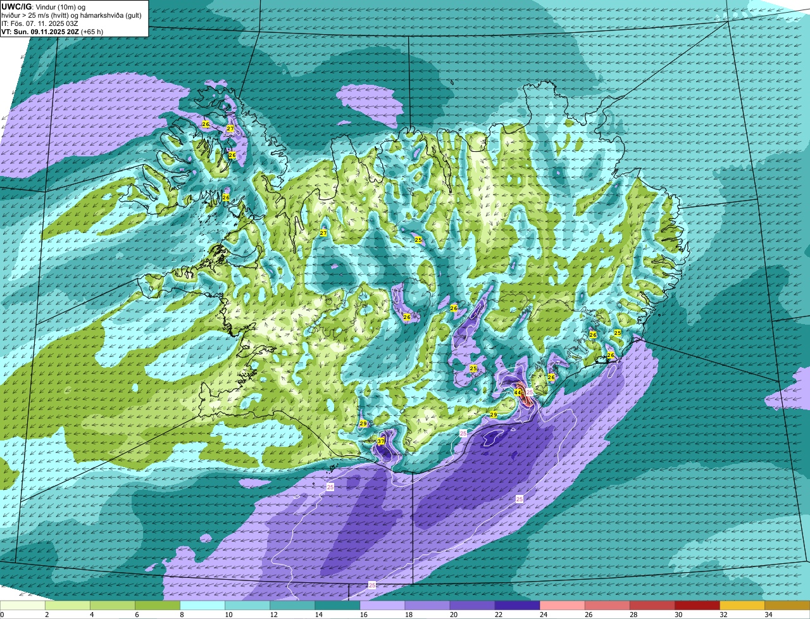Screen dimensions: 810x619
Task: Click the dark red 30–32 m/s swatch
Action: click(x=697, y=606)
